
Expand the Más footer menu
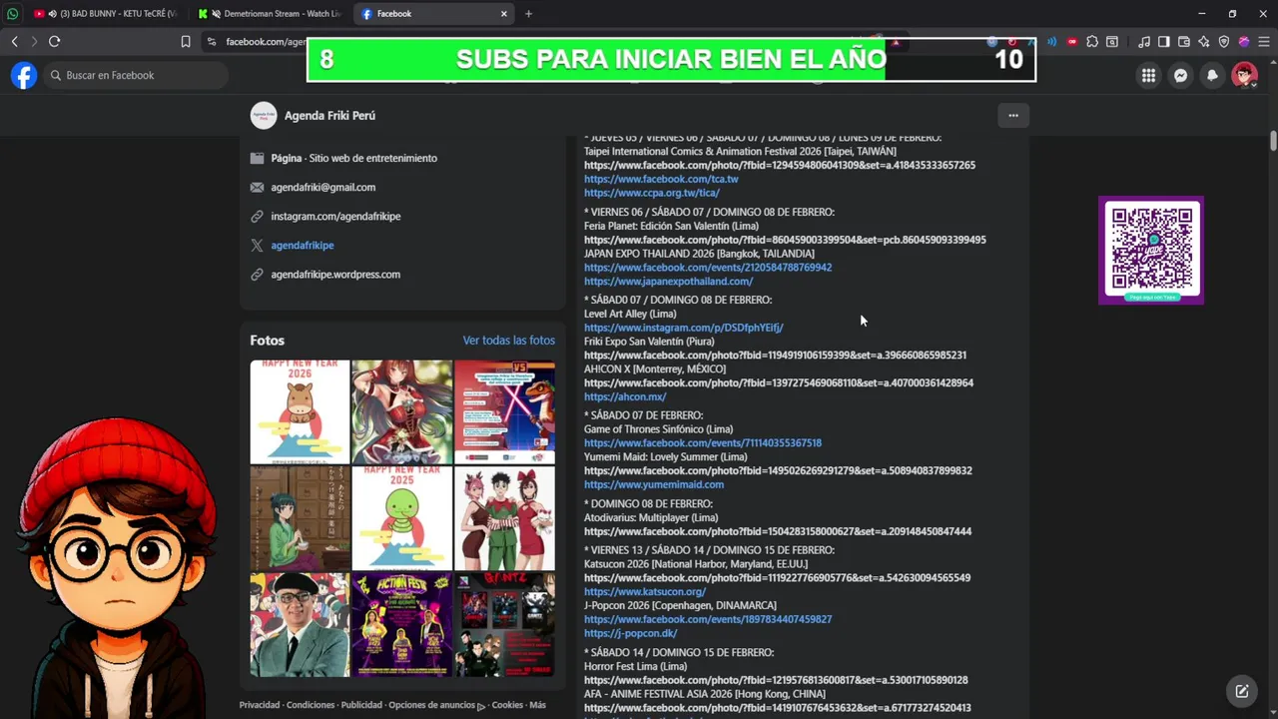[537, 705]
